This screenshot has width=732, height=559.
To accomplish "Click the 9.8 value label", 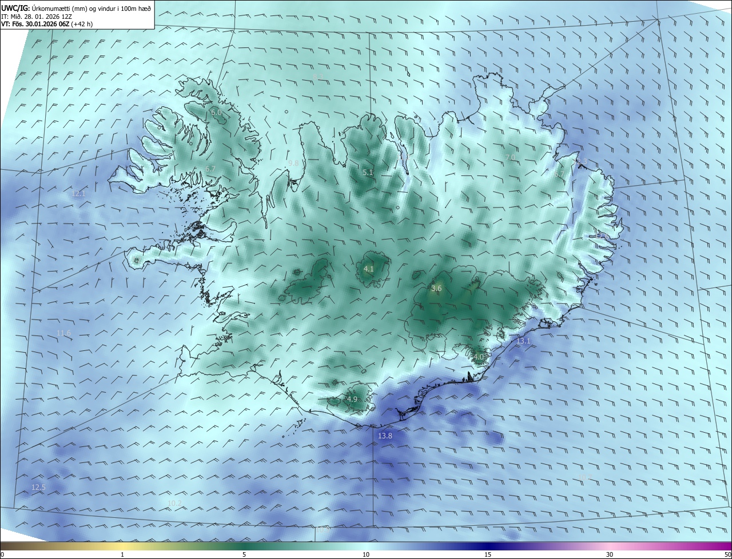I will 293,163.
